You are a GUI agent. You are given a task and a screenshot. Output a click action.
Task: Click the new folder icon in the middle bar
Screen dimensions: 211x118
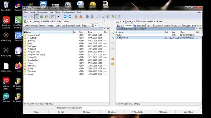click(x=113, y=64)
